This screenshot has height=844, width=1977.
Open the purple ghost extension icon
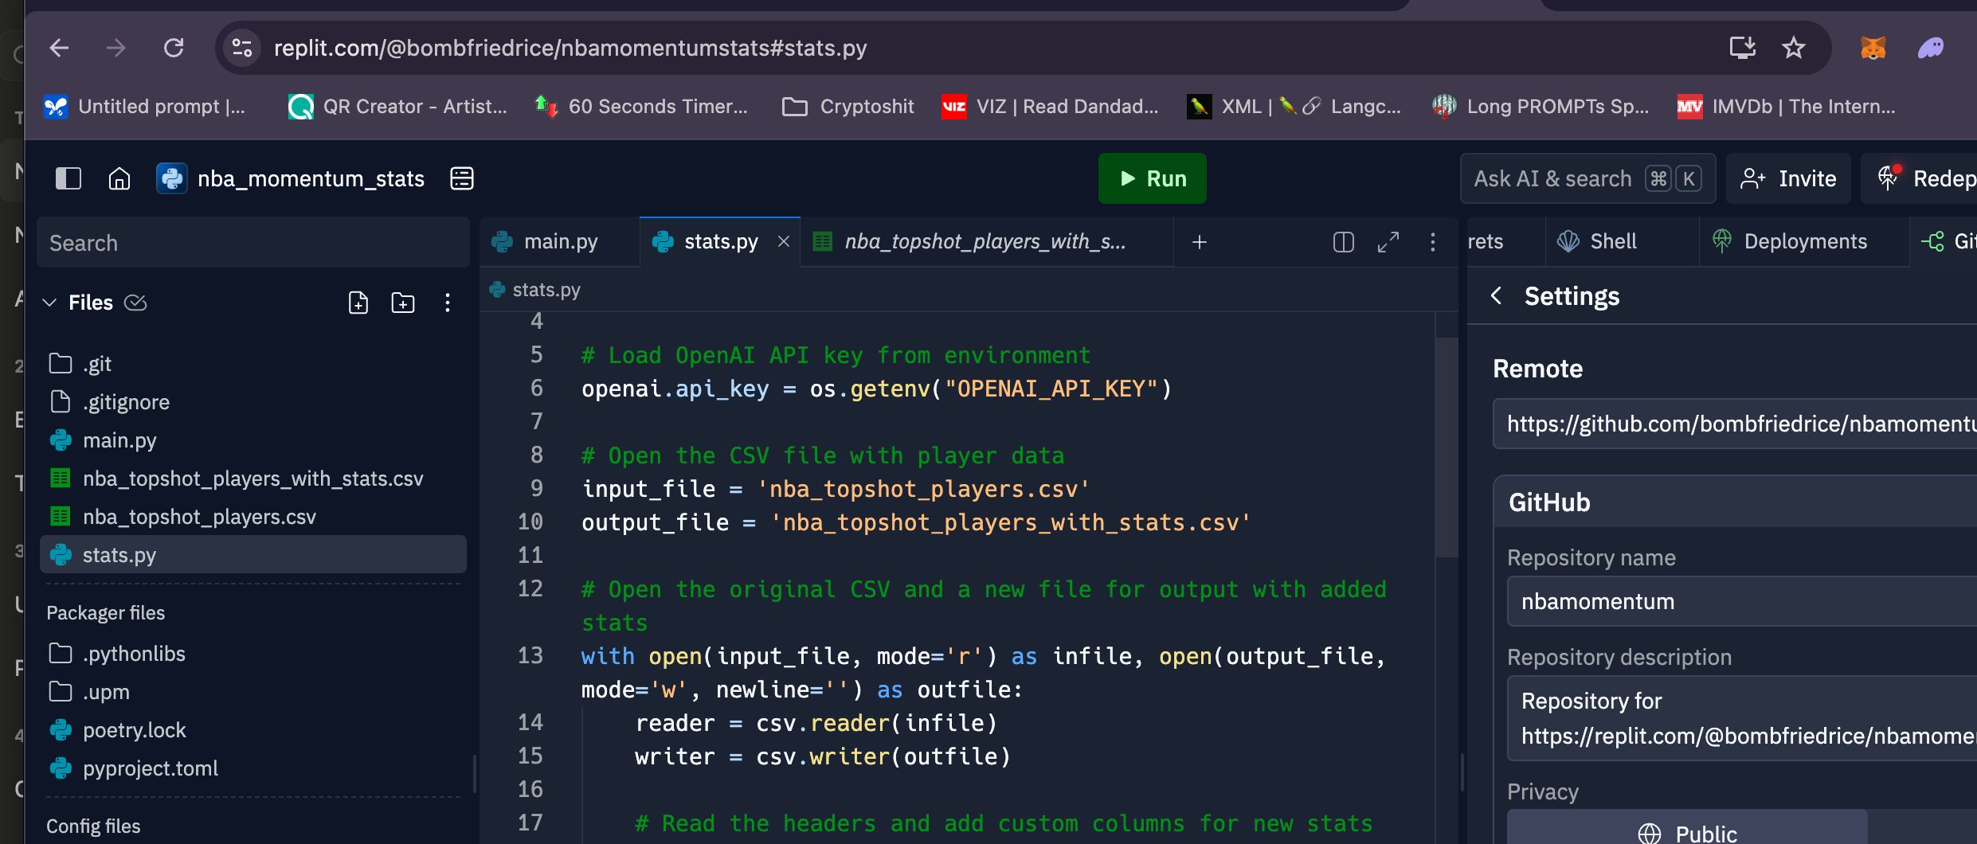(x=1931, y=49)
